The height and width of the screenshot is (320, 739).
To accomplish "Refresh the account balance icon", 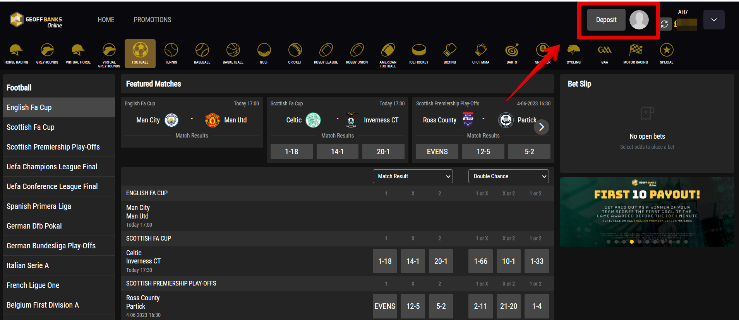I will coord(664,24).
